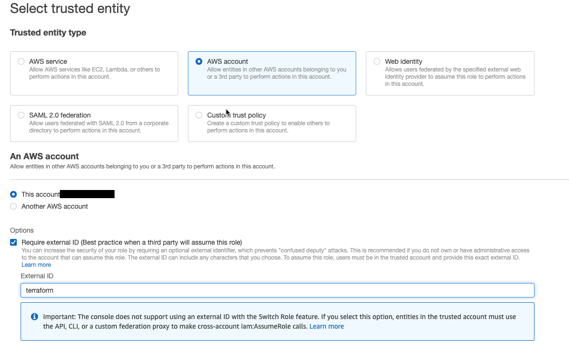
Task: Click the AWS account card title text
Action: [228, 61]
